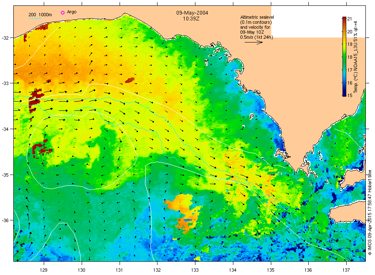The image size is (375, 275).
Task: Click the latitude axis label '-33'
Action: pyautogui.click(x=5, y=83)
